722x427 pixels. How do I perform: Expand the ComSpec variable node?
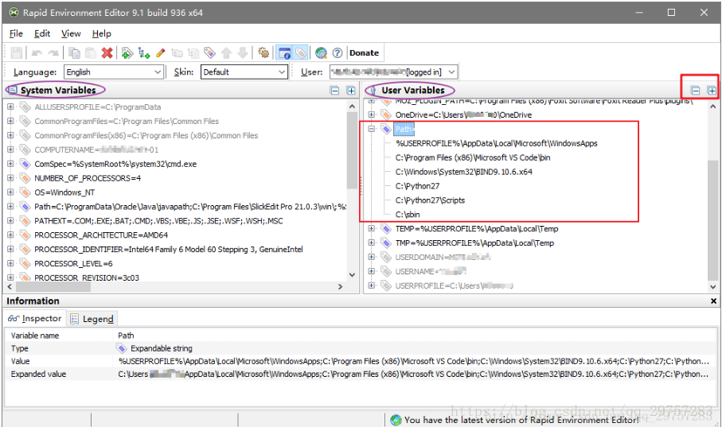click(10, 164)
